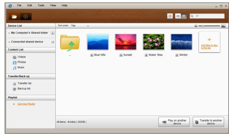Screen dimensions: 229x135
Task: Click Add files to play to the list
Action: [209, 47]
